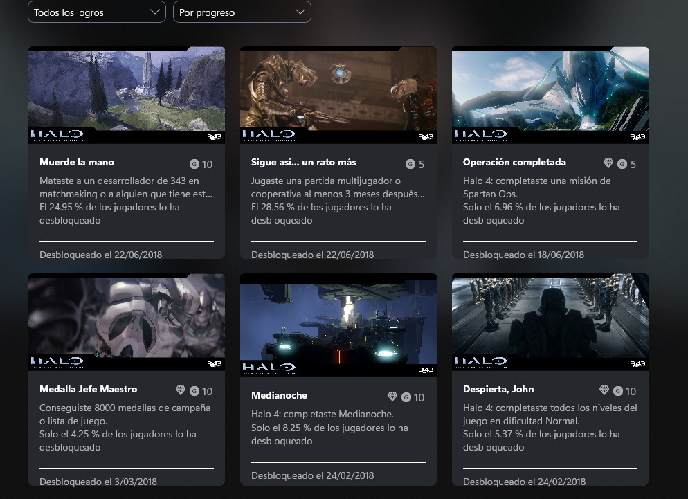The image size is (688, 499).
Task: Select the 'Sigue así... un rato más' title
Action: click(x=304, y=163)
